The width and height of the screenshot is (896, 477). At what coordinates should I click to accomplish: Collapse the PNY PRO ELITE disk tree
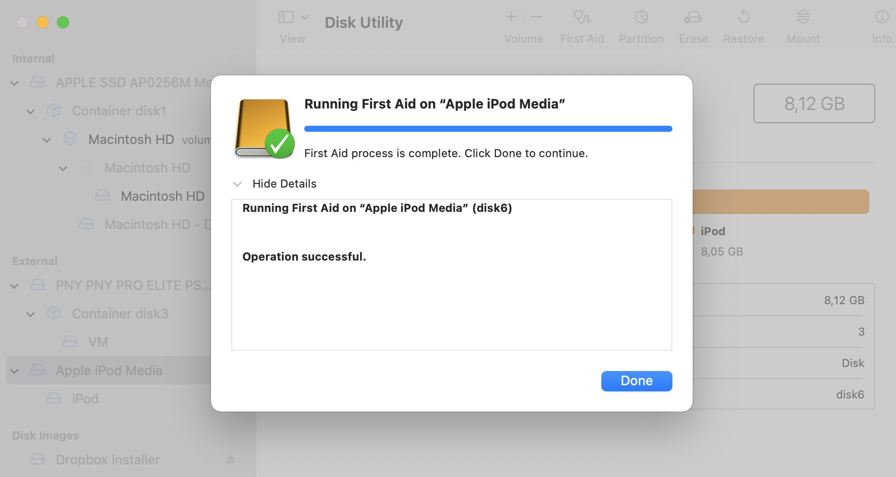pyautogui.click(x=14, y=286)
